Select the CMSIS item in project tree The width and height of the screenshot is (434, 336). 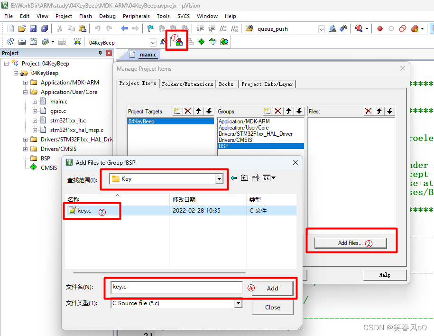coord(49,168)
